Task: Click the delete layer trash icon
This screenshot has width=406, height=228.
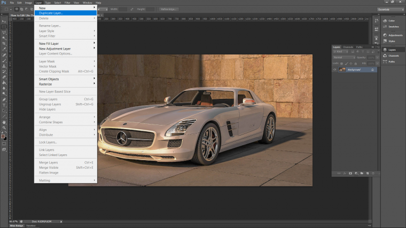Action: (373, 174)
